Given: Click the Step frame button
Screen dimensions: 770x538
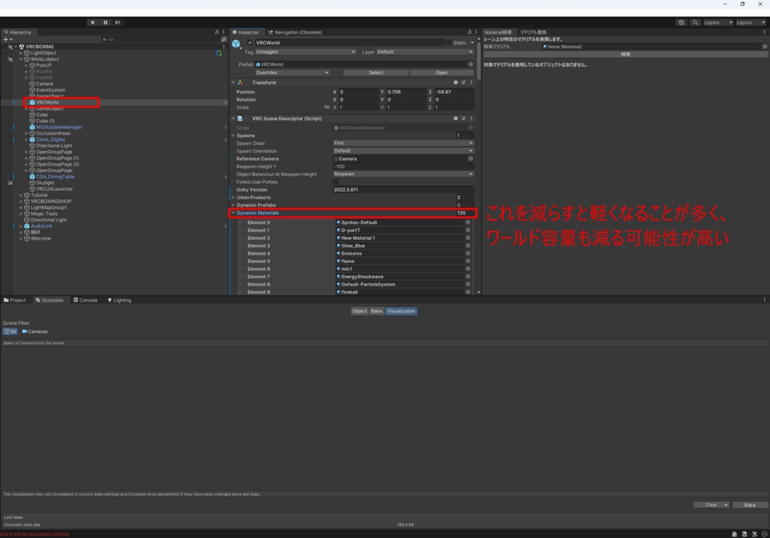Looking at the screenshot, I should (117, 22).
